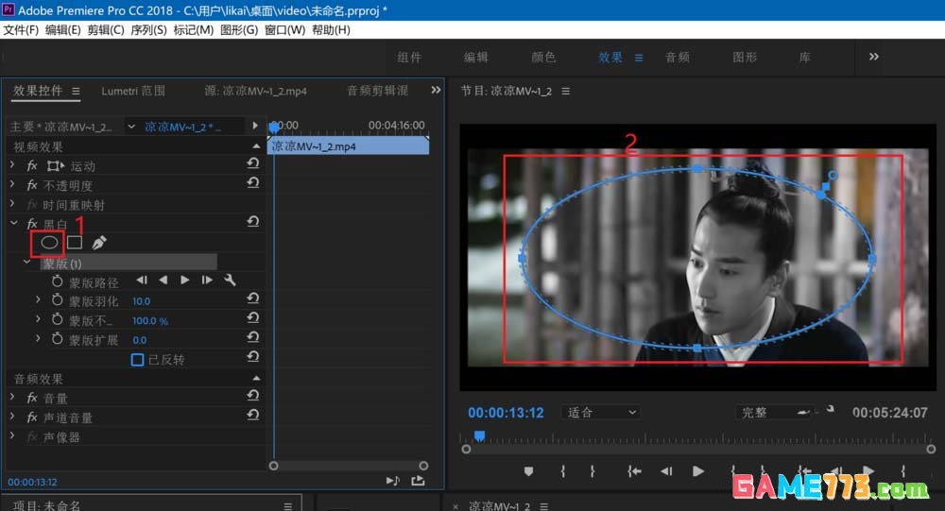945x511 pixels.
Task: Play the program monitor
Action: click(698, 471)
